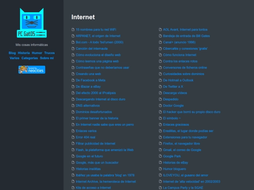Open 'Internet de alta velocidad en 2002/2003'
This screenshot has height=190, width=254.
[x=191, y=182]
